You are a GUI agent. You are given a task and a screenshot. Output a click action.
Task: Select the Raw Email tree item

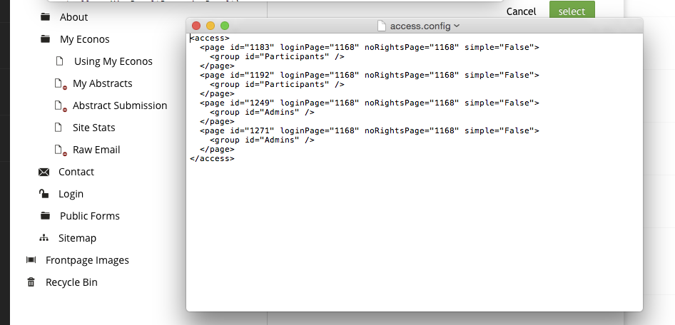click(96, 150)
